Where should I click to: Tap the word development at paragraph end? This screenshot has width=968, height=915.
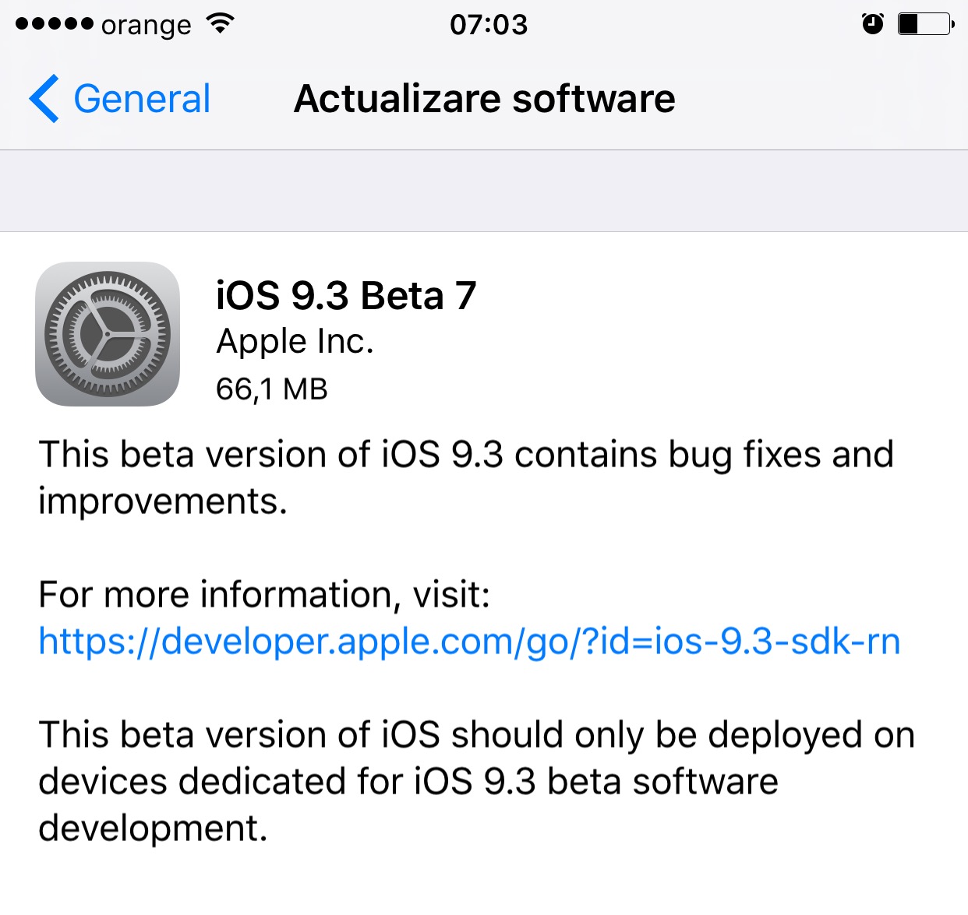pyautogui.click(x=153, y=829)
